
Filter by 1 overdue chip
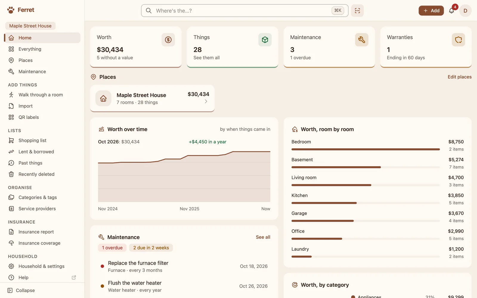112,248
